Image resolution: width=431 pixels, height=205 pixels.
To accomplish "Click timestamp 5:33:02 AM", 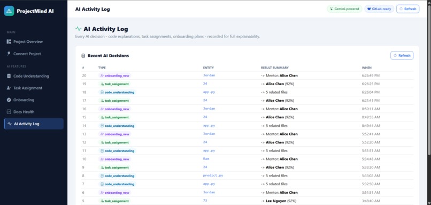I will pos(371,176).
